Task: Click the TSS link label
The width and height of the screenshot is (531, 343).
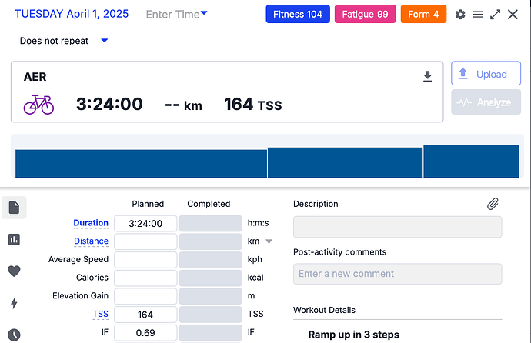Action: (x=100, y=314)
